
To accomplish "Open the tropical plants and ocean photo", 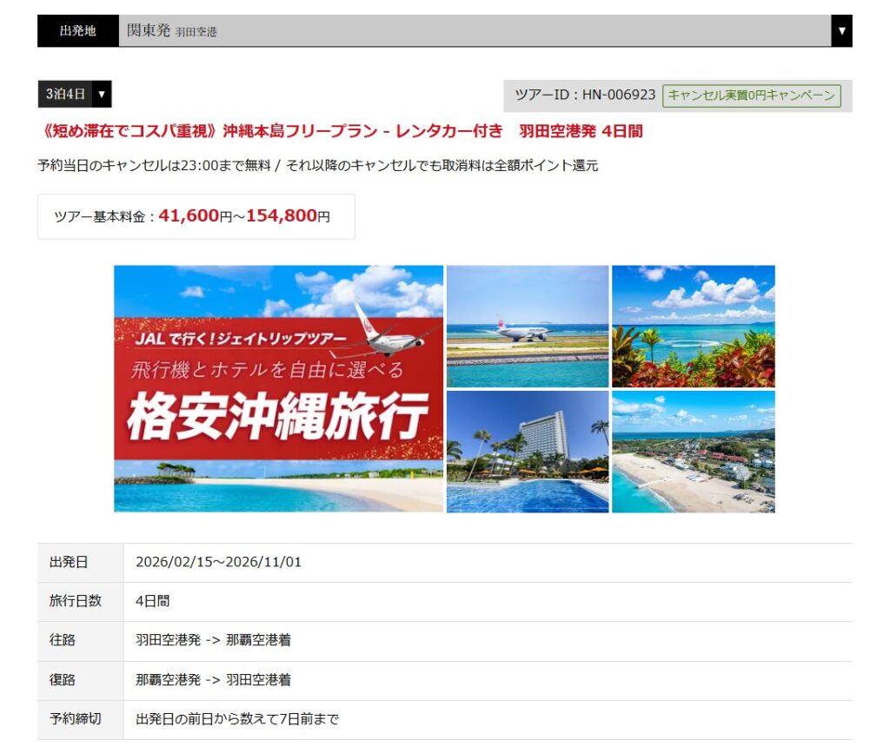I will (x=693, y=326).
